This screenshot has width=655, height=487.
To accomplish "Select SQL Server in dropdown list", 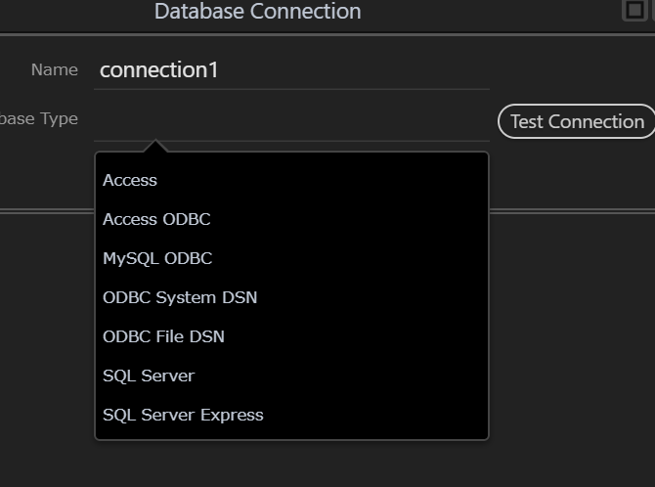I will [291, 376].
